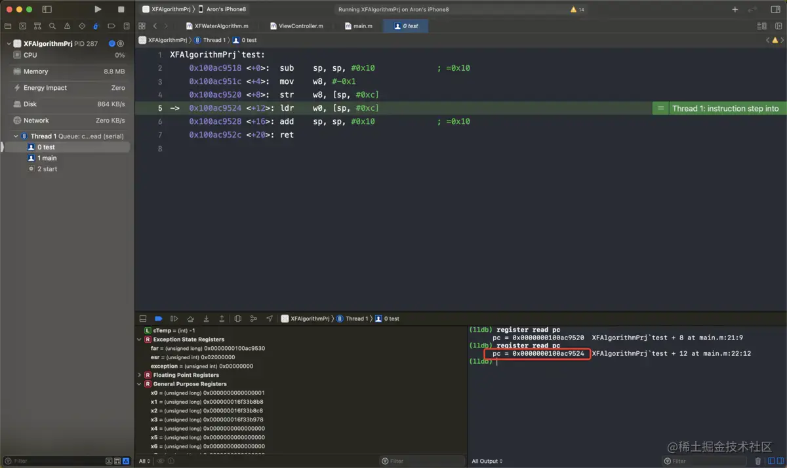Screen dimensions: 787x468
Task: Select the 0 test editor tab
Action: pos(406,26)
